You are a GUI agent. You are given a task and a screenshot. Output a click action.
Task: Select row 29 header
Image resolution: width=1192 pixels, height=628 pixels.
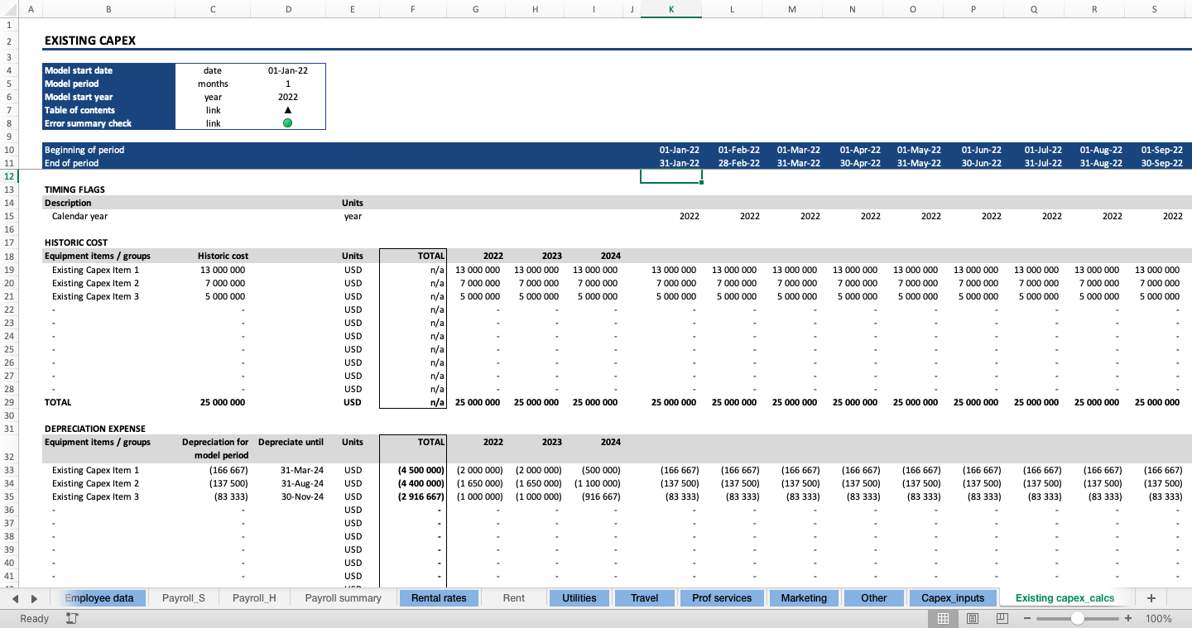[x=8, y=402]
